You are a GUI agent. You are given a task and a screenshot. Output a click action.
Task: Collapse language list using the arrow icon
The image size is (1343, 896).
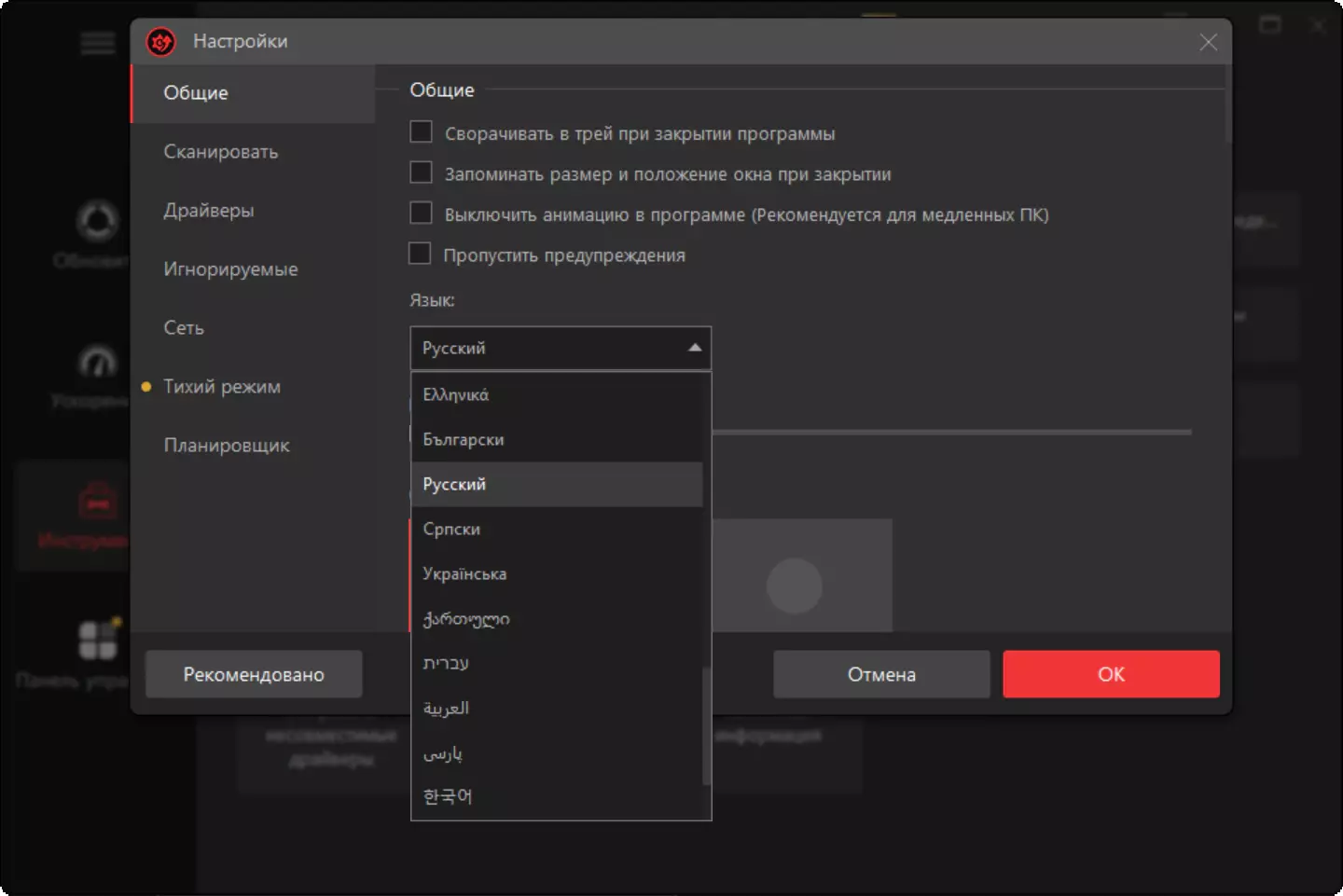pos(694,348)
